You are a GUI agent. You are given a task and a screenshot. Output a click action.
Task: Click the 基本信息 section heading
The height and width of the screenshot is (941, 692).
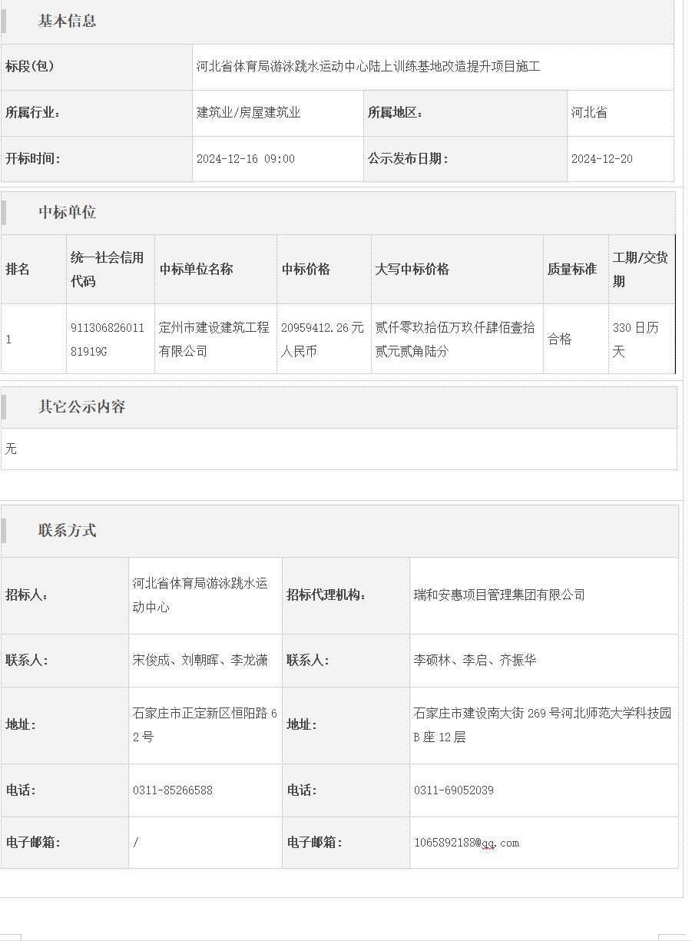68,22
